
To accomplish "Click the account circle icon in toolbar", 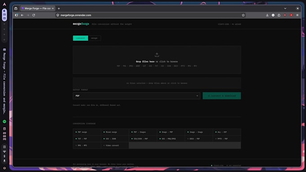I will [x=273, y=15].
